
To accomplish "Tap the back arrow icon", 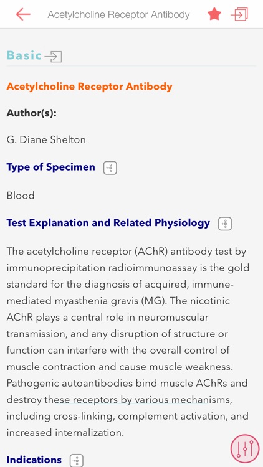I will (x=23, y=14).
